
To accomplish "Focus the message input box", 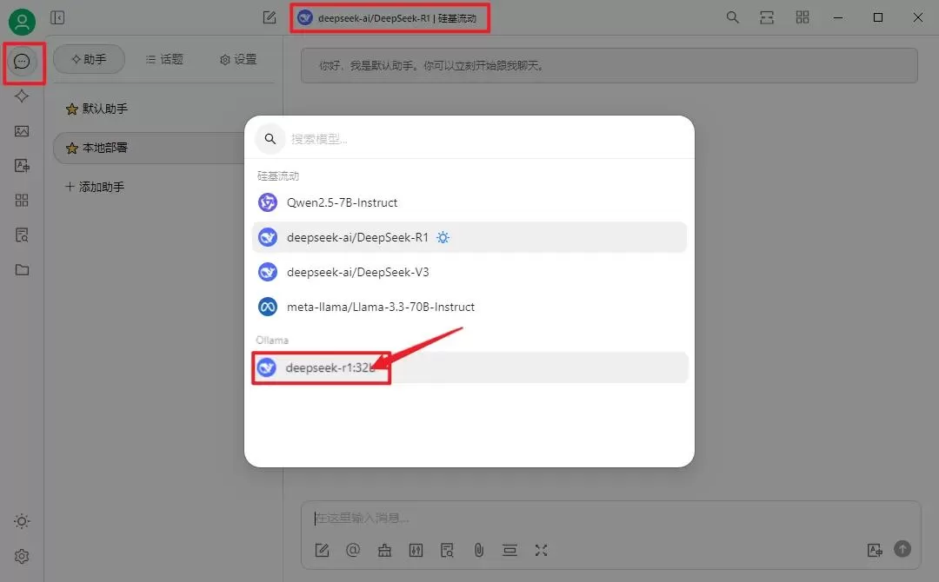I will (609, 518).
